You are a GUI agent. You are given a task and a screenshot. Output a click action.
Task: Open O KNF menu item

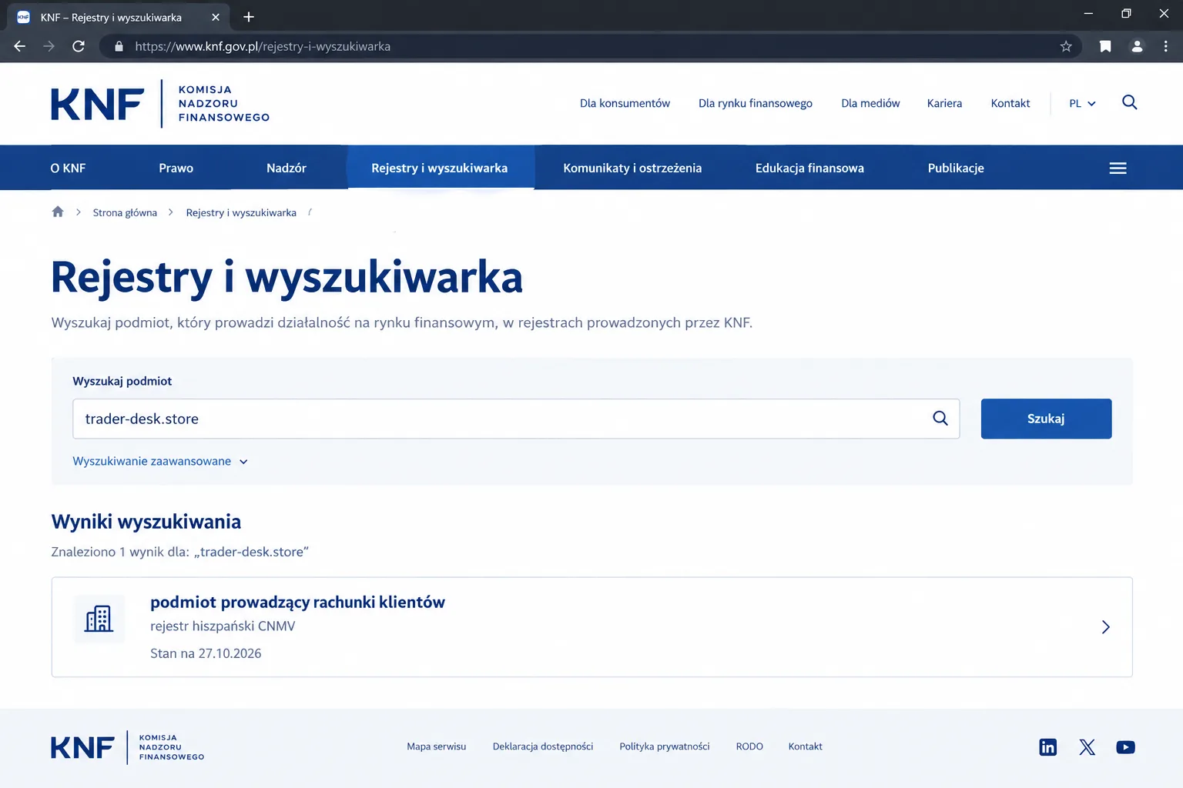click(68, 168)
